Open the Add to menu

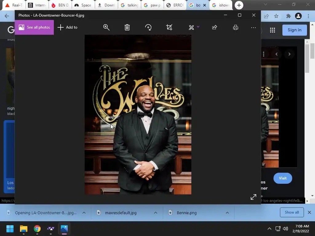point(67,27)
